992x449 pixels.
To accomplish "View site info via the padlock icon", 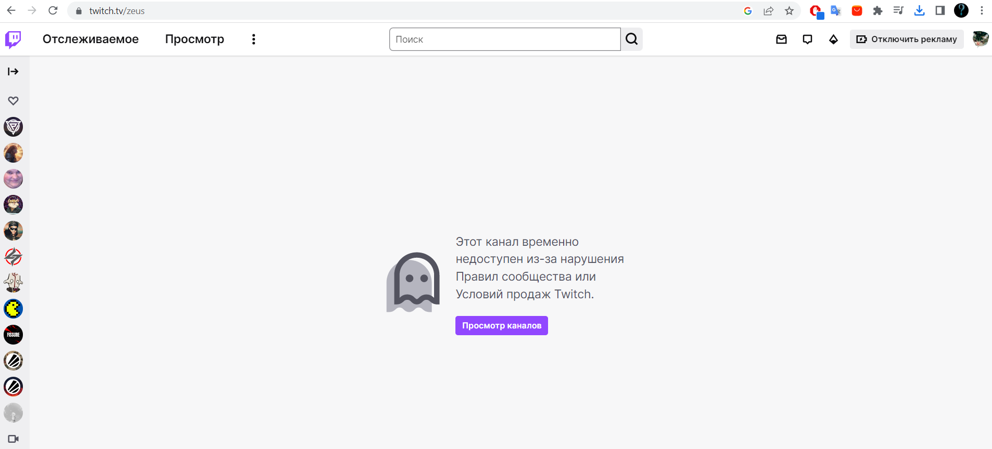I will [x=79, y=11].
